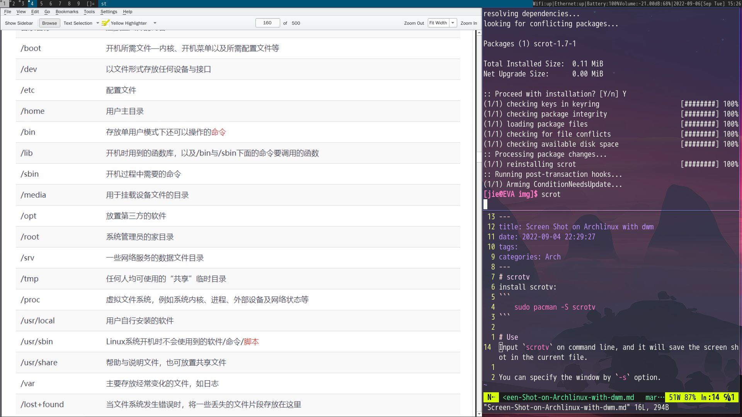
Task: Click the Yellow Highlighter pen icon
Action: [x=106, y=23]
